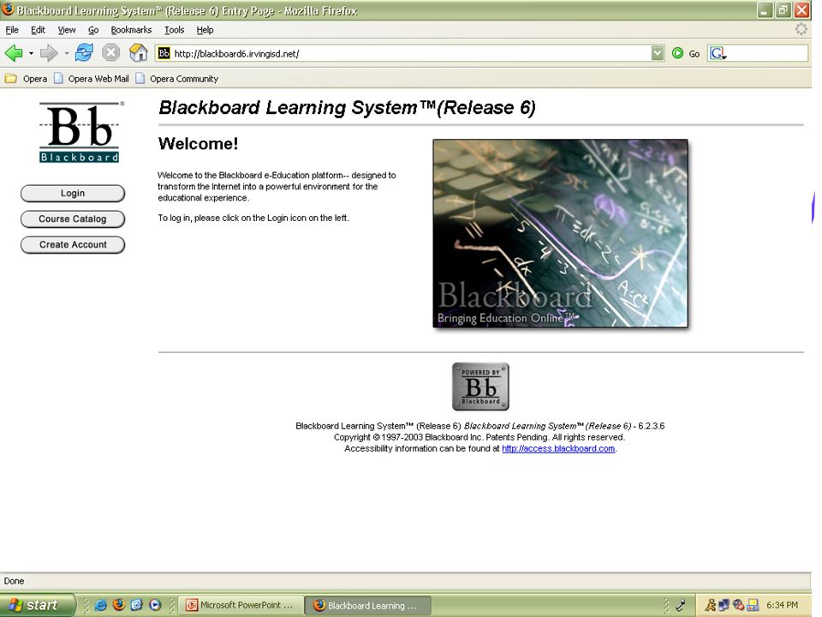Click the Firefox throbber activity icon

[801, 29]
